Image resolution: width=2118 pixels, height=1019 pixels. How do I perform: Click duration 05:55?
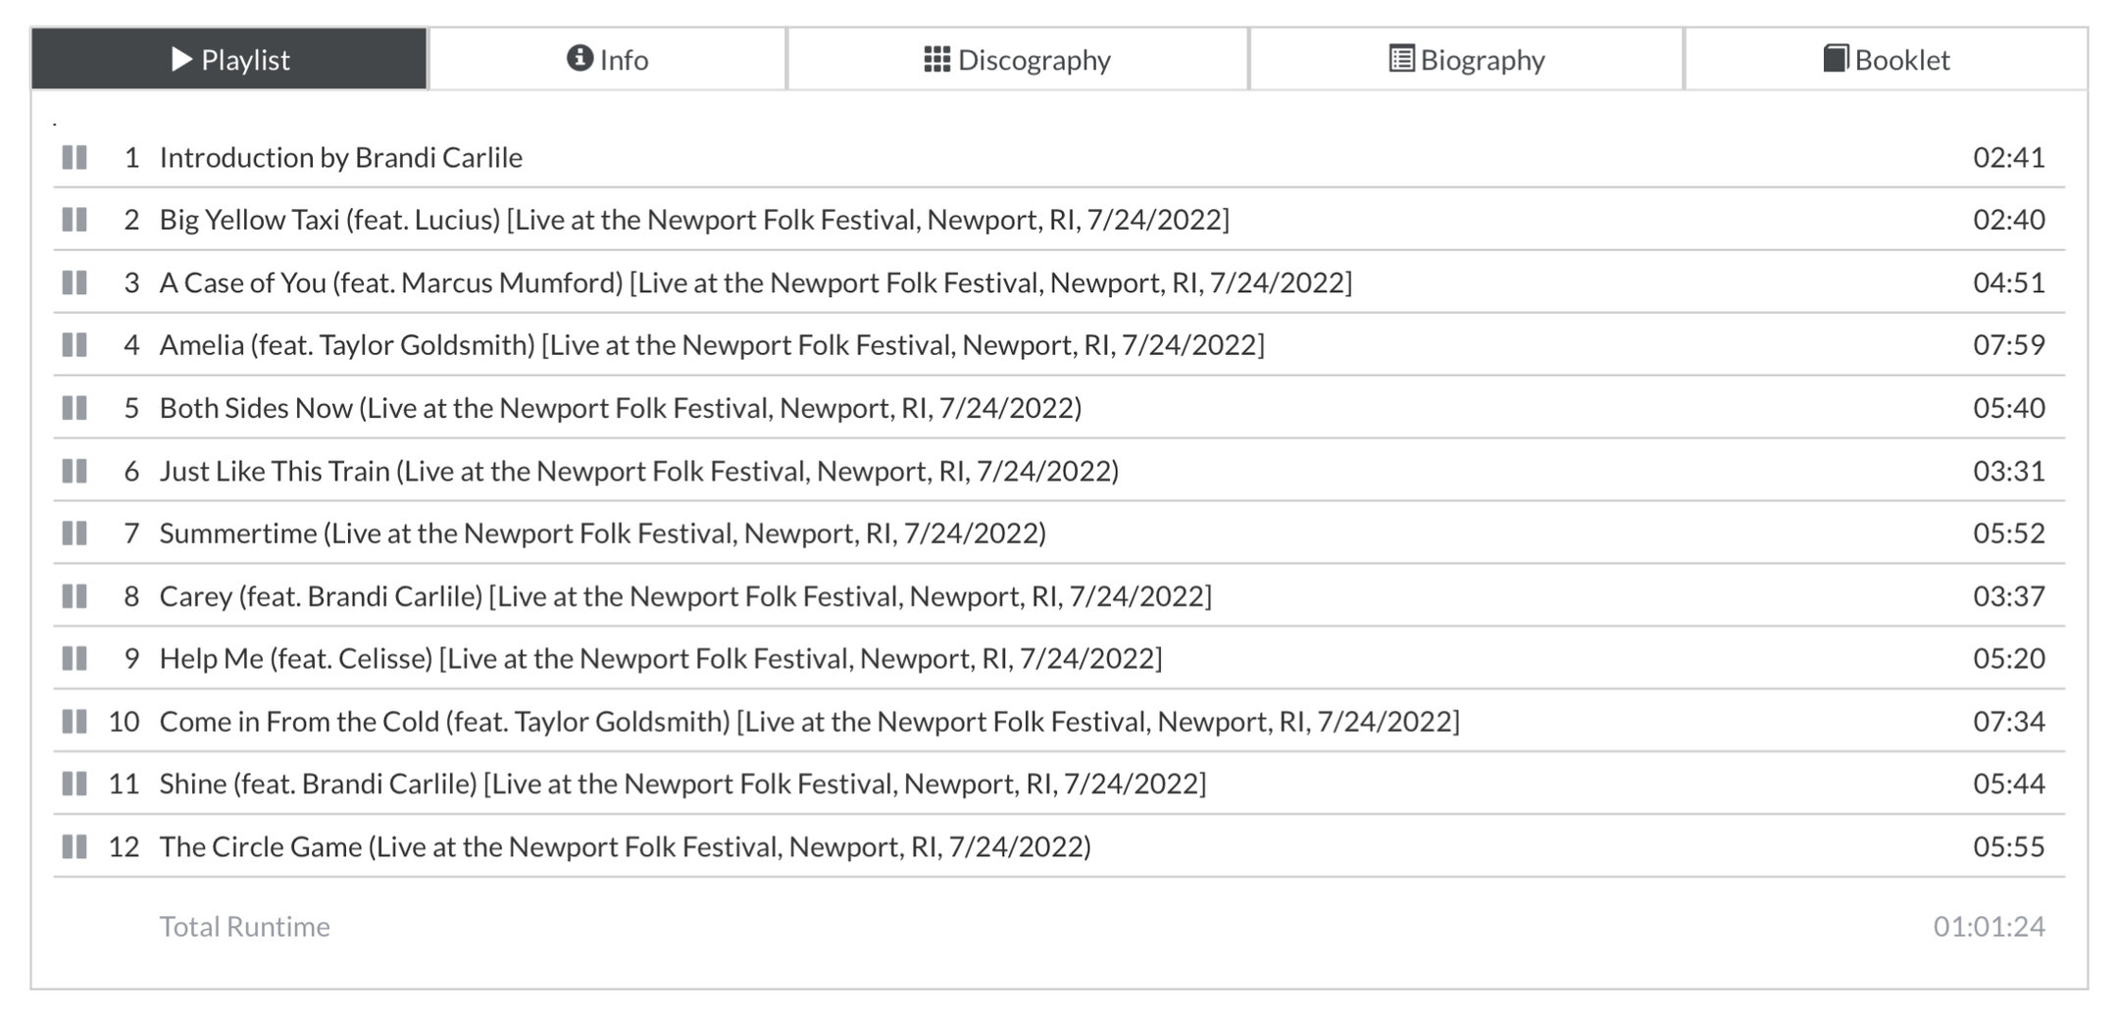2009,846
